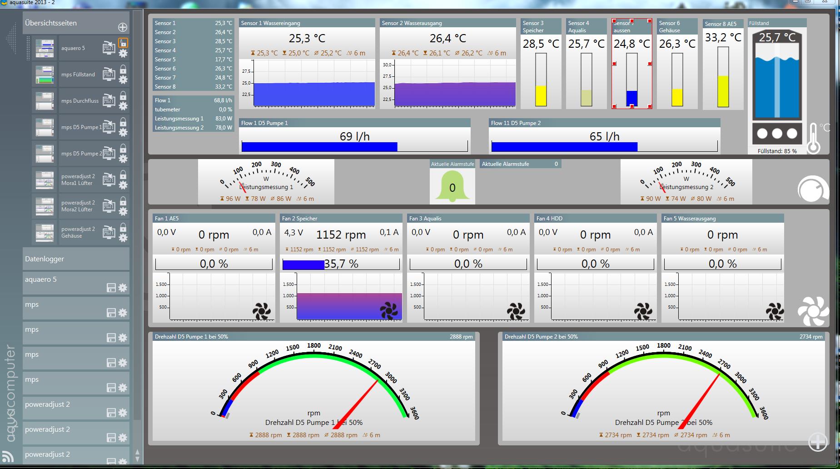The height and width of the screenshot is (469, 840).
Task: Click the save icon for aquaero 5 datalogger
Action: click(111, 288)
